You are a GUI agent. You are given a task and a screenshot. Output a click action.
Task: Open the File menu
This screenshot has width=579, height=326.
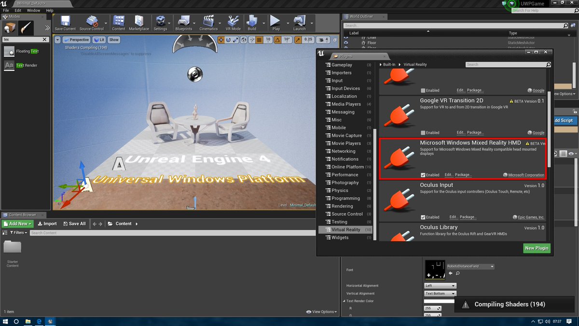click(x=6, y=10)
